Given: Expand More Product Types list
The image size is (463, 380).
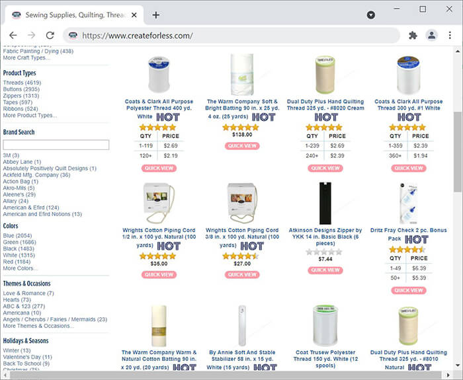Looking at the screenshot, I should (x=30, y=116).
